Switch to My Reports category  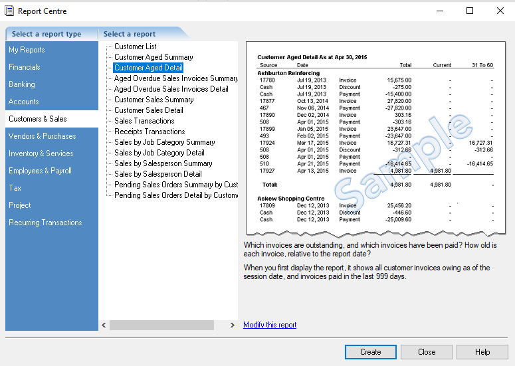tap(27, 50)
